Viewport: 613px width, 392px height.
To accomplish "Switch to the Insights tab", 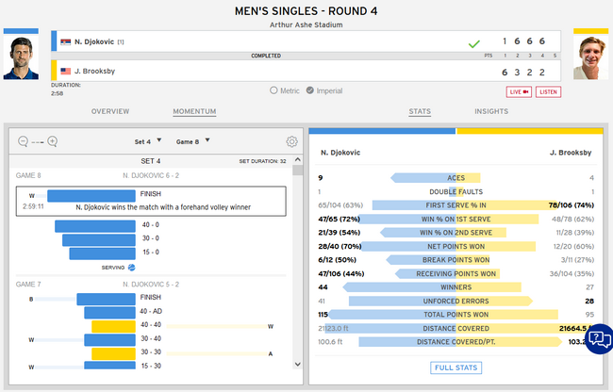I will click(x=490, y=111).
